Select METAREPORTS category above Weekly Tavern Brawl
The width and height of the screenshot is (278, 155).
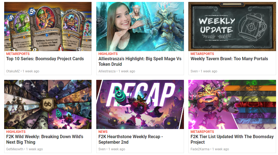coord(202,54)
